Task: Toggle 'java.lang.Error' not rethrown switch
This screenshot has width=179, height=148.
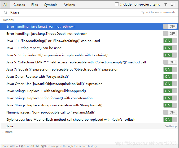Action: click(x=170, y=26)
